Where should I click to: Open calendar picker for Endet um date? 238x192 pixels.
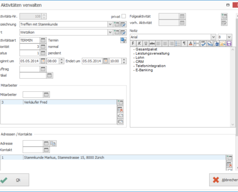(x=105, y=61)
